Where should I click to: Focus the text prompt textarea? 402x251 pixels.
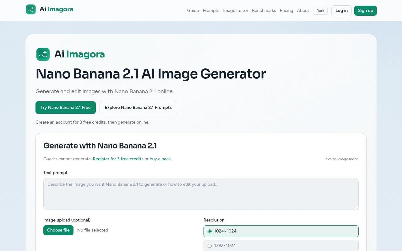(x=201, y=194)
